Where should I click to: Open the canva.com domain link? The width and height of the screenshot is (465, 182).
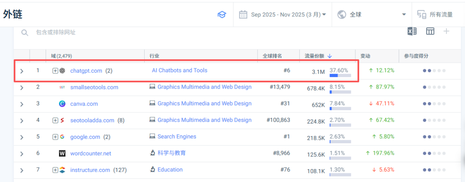pyautogui.click(x=84, y=104)
